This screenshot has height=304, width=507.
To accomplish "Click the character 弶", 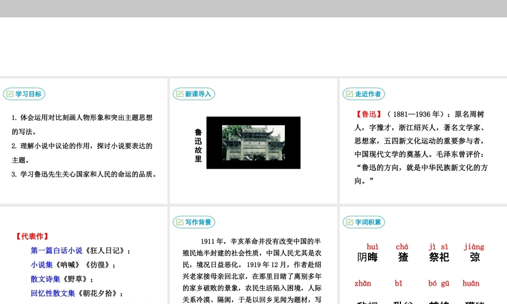I will [475, 257].
